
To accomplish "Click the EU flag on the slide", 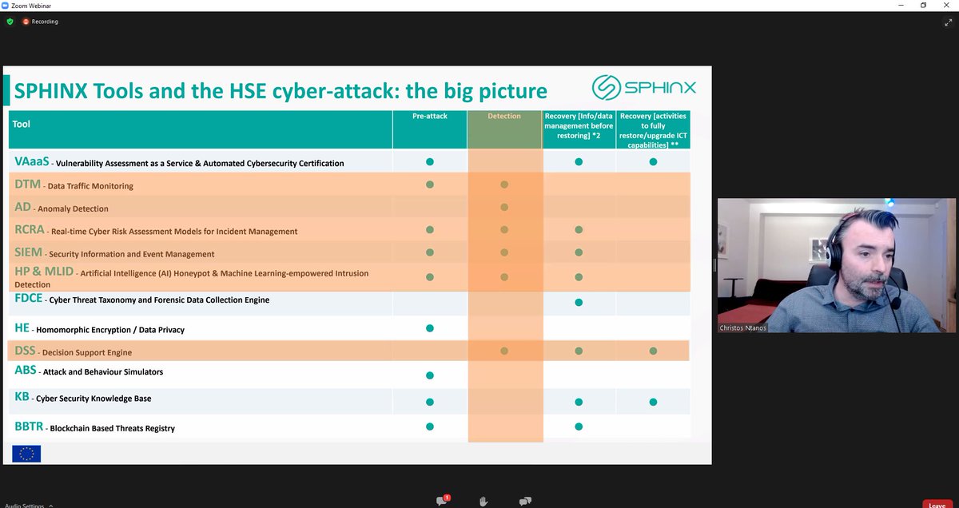I will (x=26, y=454).
